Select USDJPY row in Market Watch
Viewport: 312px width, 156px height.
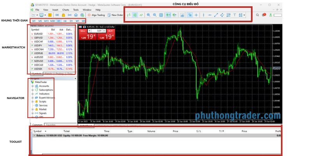(53, 46)
